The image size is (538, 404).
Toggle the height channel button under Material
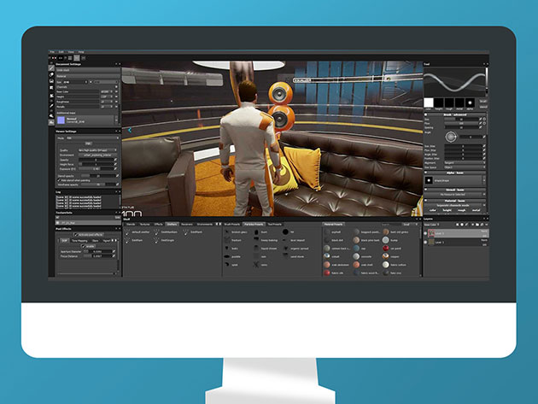pyautogui.click(x=447, y=210)
